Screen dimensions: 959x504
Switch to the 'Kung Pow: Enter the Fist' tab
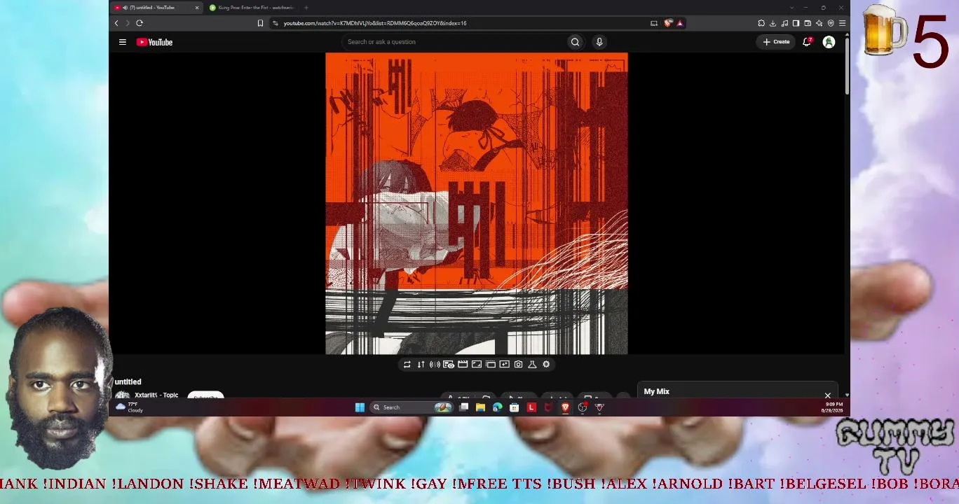tap(253, 8)
